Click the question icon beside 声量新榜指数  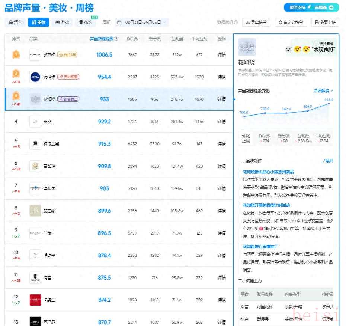coord(116,39)
